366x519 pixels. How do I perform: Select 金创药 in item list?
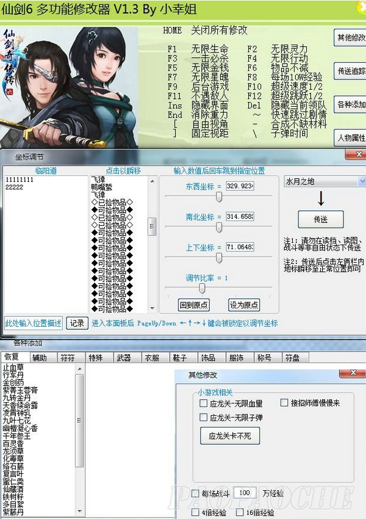pyautogui.click(x=13, y=383)
